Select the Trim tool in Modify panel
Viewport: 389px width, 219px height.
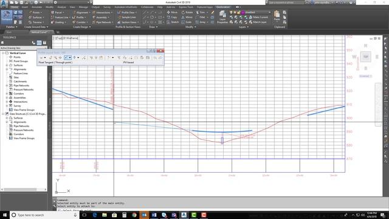[201, 12]
